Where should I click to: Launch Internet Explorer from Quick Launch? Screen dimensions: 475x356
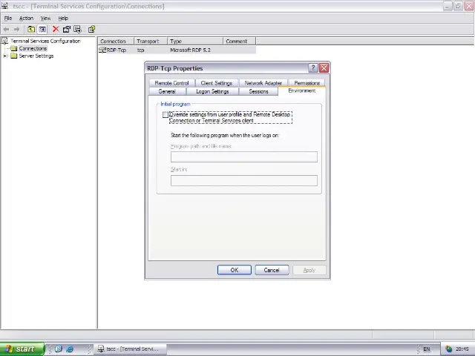[70, 349]
